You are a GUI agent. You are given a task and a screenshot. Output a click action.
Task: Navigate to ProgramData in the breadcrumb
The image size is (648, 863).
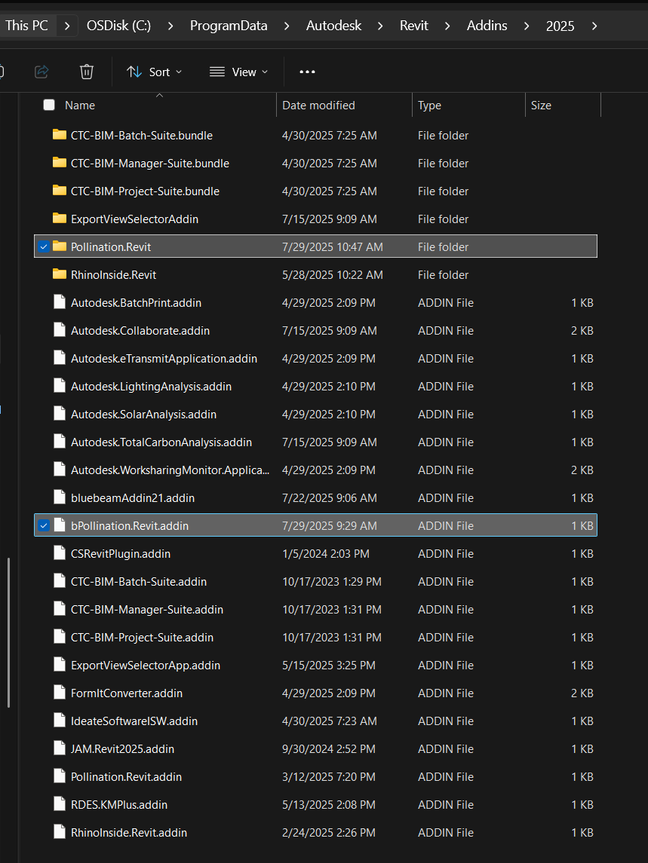tap(229, 26)
